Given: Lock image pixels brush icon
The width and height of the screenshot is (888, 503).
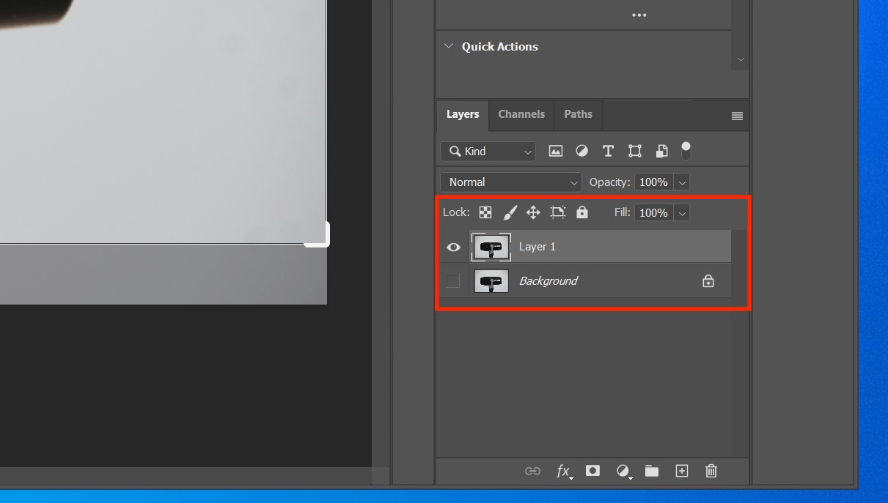Looking at the screenshot, I should click(510, 212).
